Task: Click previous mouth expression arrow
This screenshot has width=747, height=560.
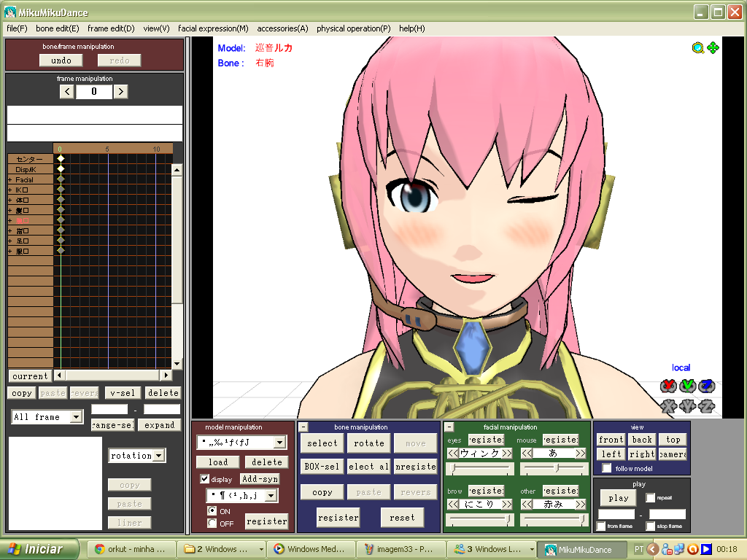Action: tap(527, 454)
